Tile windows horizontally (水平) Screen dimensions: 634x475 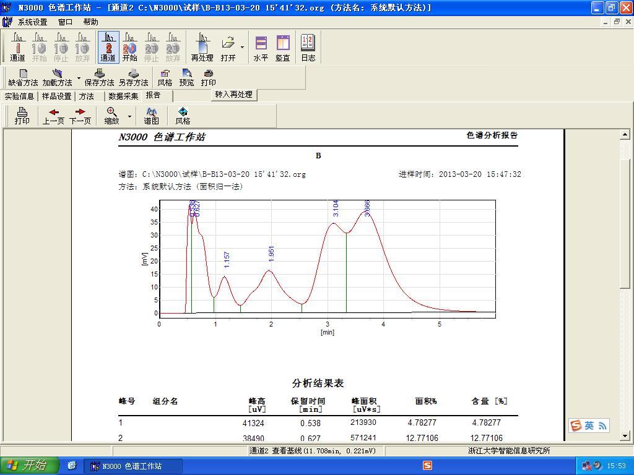tap(261, 47)
